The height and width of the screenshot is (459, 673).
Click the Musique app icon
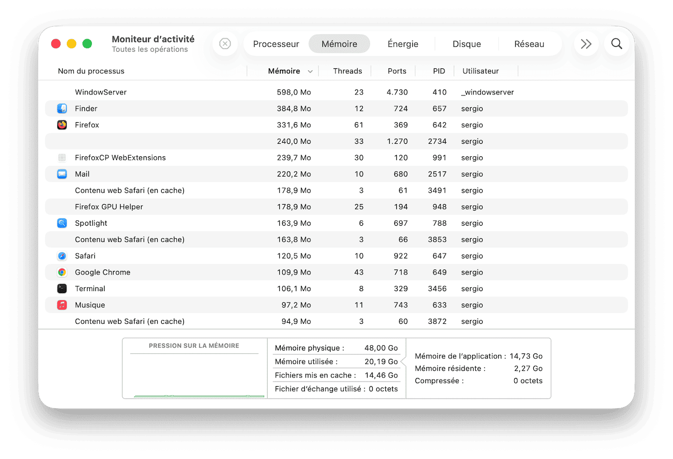(x=61, y=305)
